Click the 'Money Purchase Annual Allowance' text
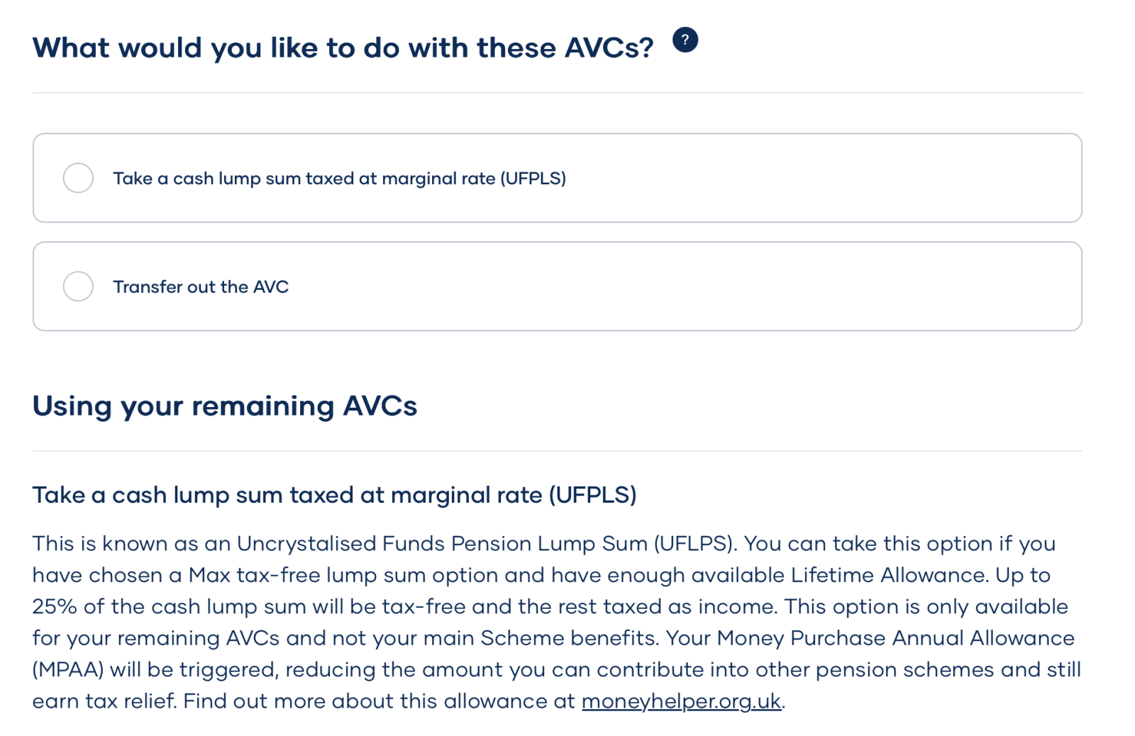The image size is (1135, 736). point(895,638)
